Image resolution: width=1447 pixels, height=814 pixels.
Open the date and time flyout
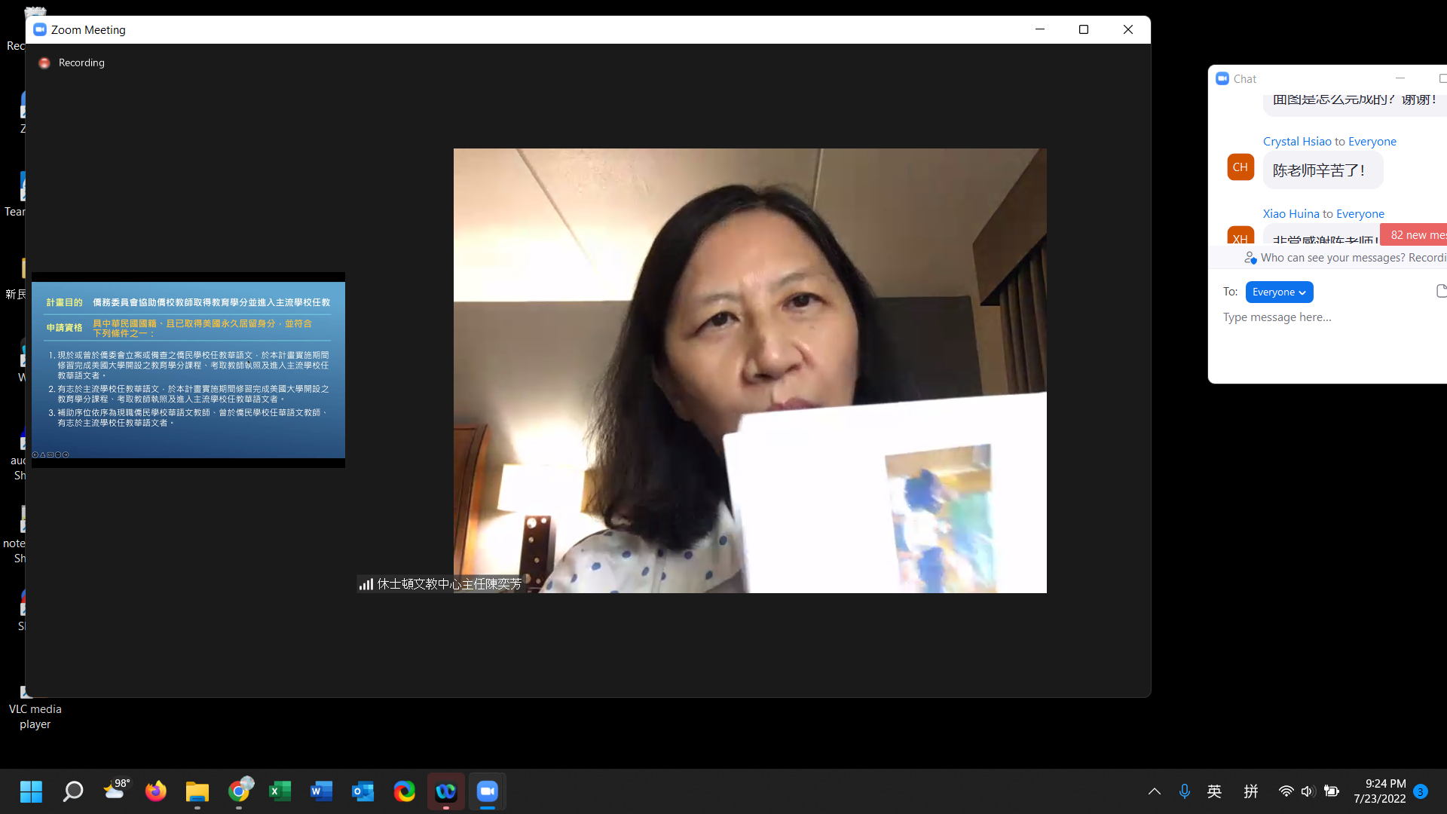[x=1379, y=791]
